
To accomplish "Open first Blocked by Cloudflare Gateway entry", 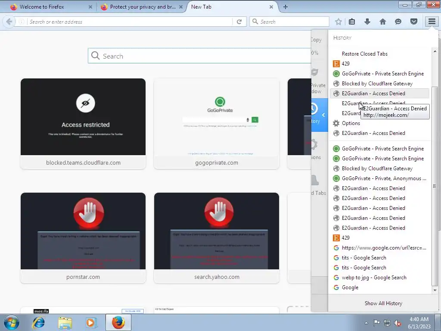I will tap(380, 83).
